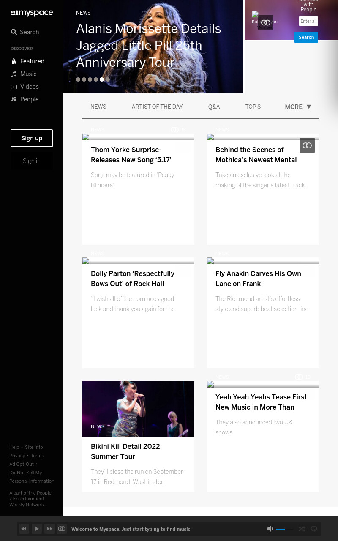Open the Featured section
The height and width of the screenshot is (541, 338).
click(x=27, y=61)
